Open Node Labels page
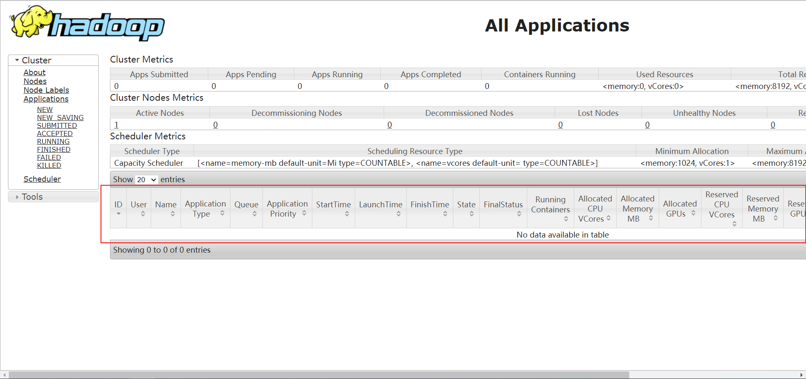The image size is (806, 379). (x=46, y=90)
